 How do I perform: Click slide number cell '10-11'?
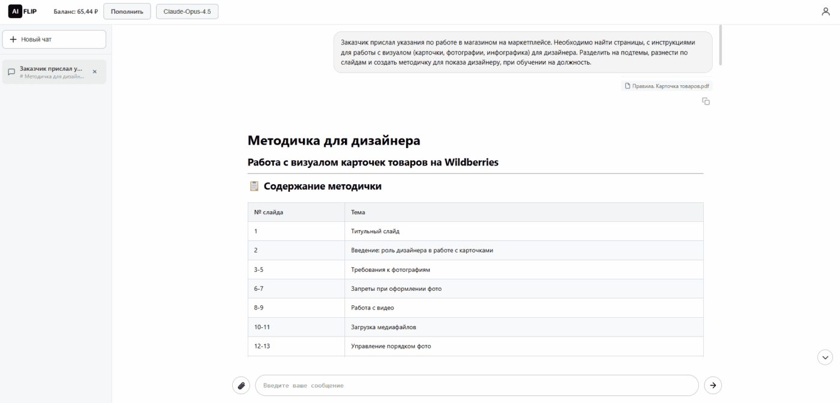(x=296, y=327)
